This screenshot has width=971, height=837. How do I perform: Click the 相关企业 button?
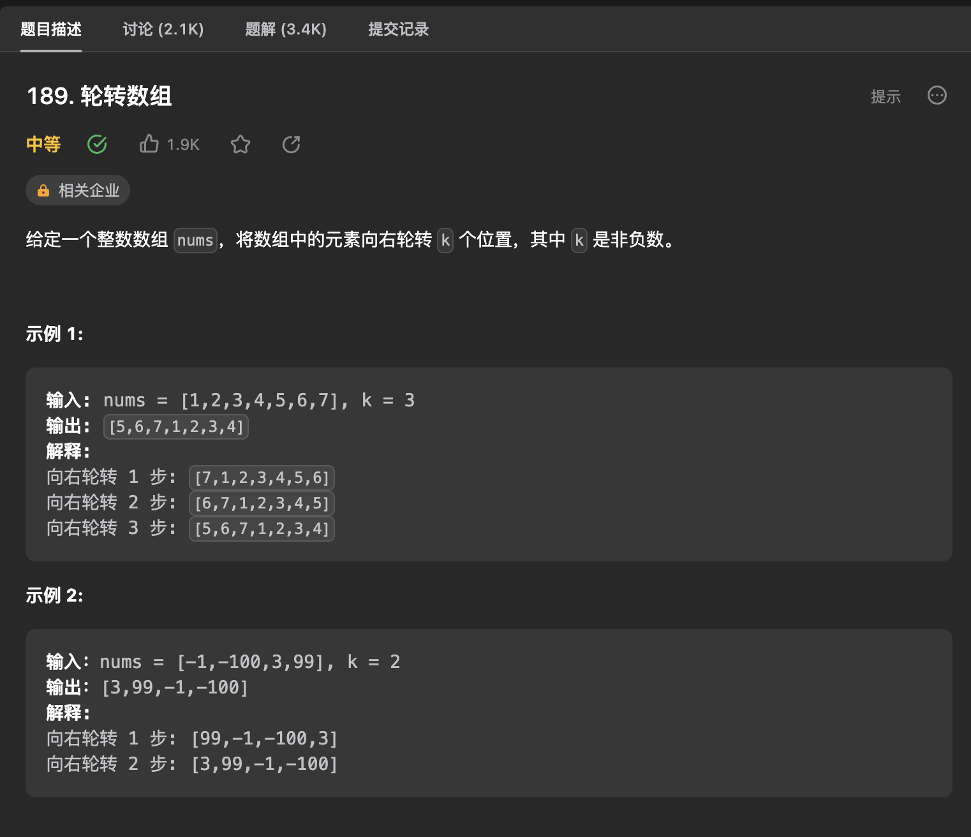(77, 190)
